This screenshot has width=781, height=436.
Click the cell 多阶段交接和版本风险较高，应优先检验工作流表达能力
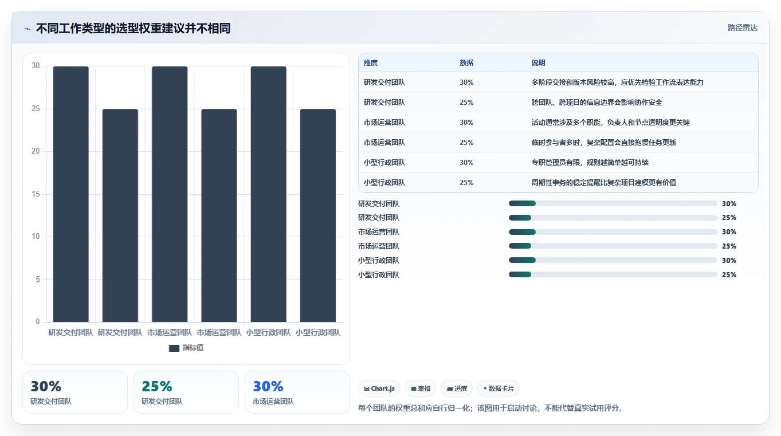pos(618,83)
